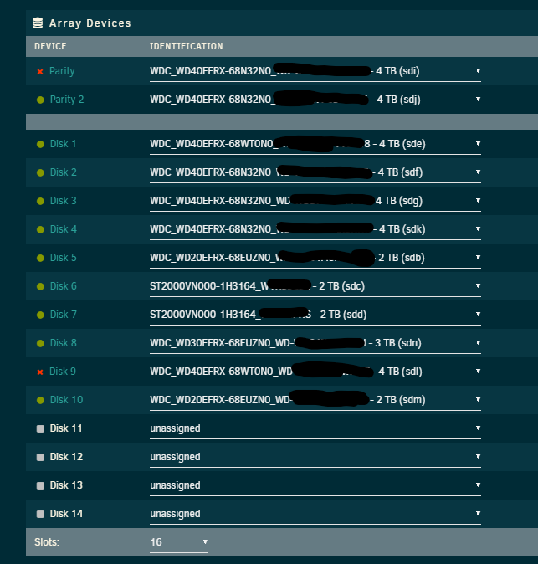Open the Disk 2 device dropdown (sdf)

pos(315,172)
